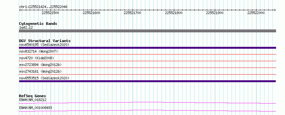
Task: Open the DGV Structural Variants track title
Action: (45, 41)
